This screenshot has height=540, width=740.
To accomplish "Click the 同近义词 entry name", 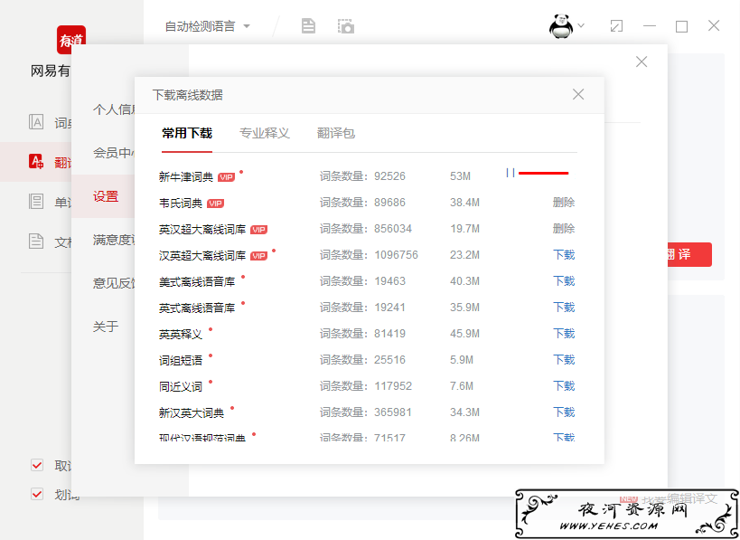I will [181, 387].
